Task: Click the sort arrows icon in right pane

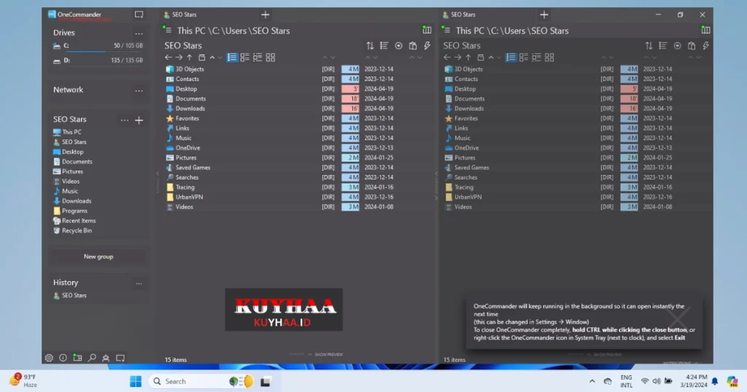Action: tap(649, 46)
